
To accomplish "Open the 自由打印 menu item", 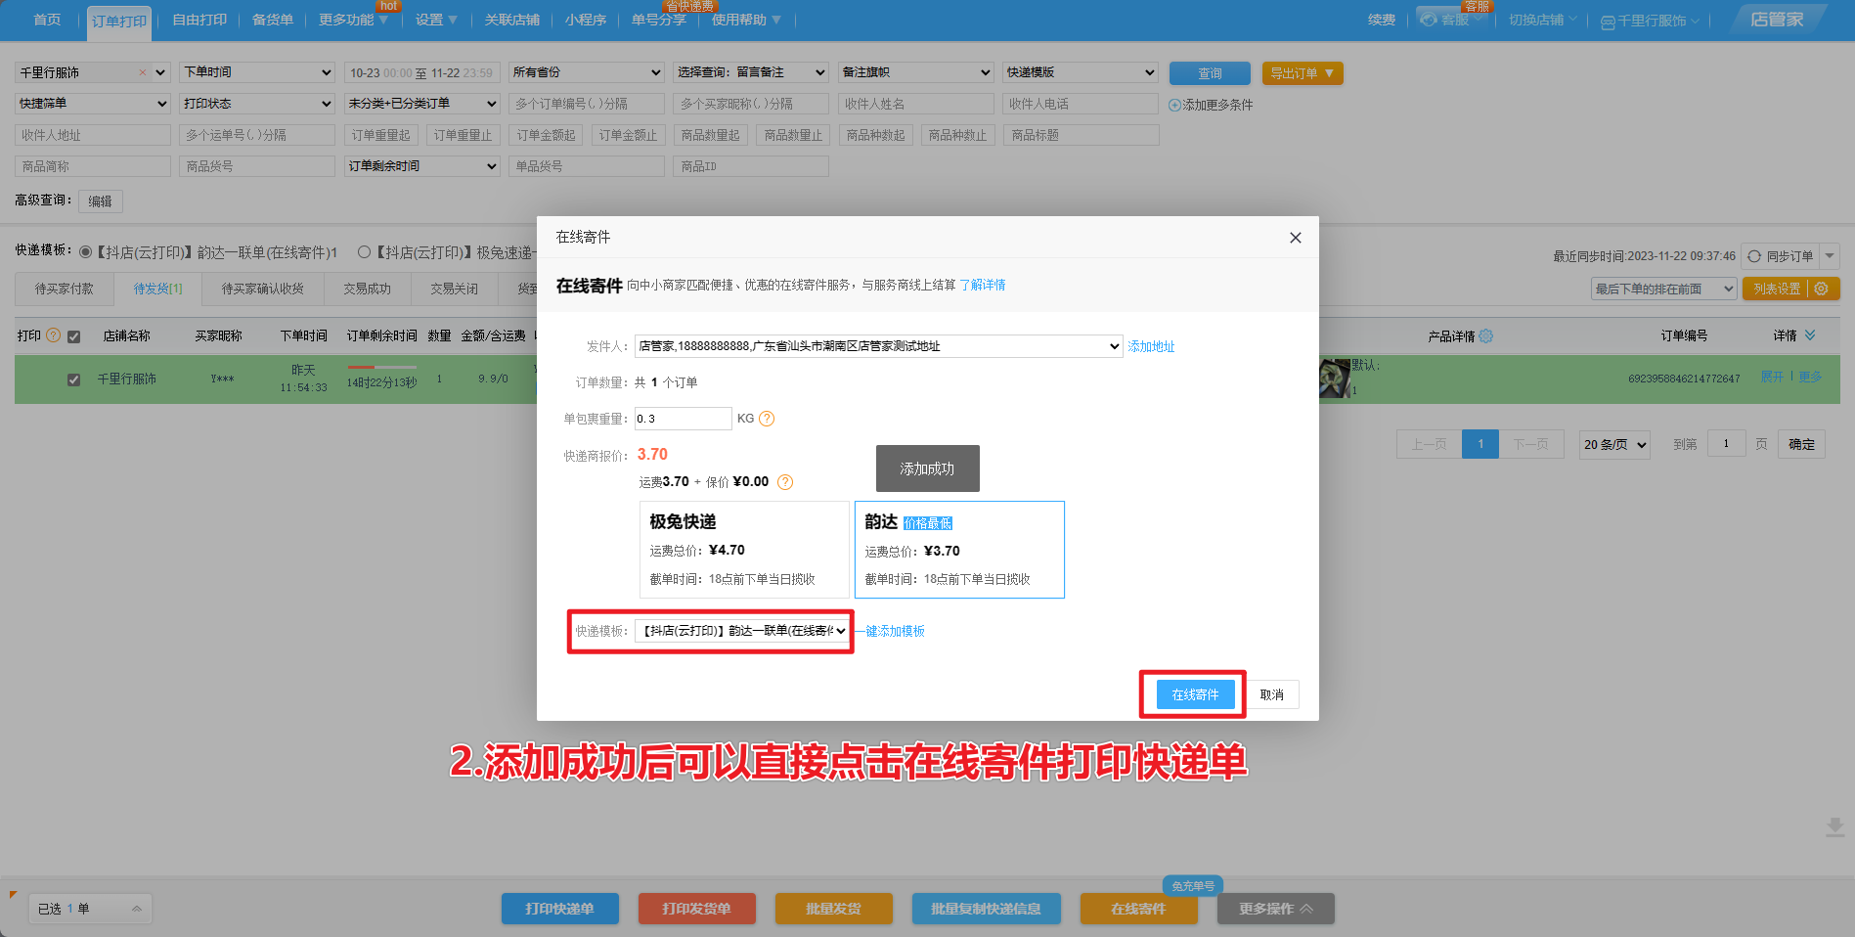I will click(x=199, y=20).
